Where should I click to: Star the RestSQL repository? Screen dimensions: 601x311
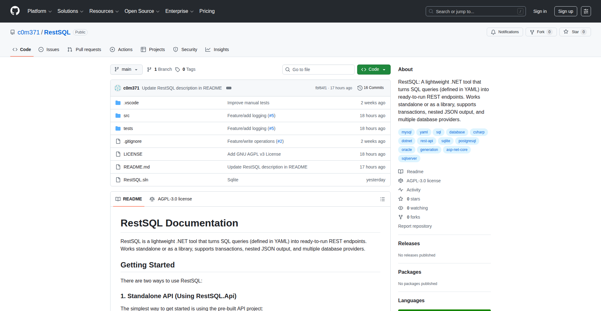575,32
